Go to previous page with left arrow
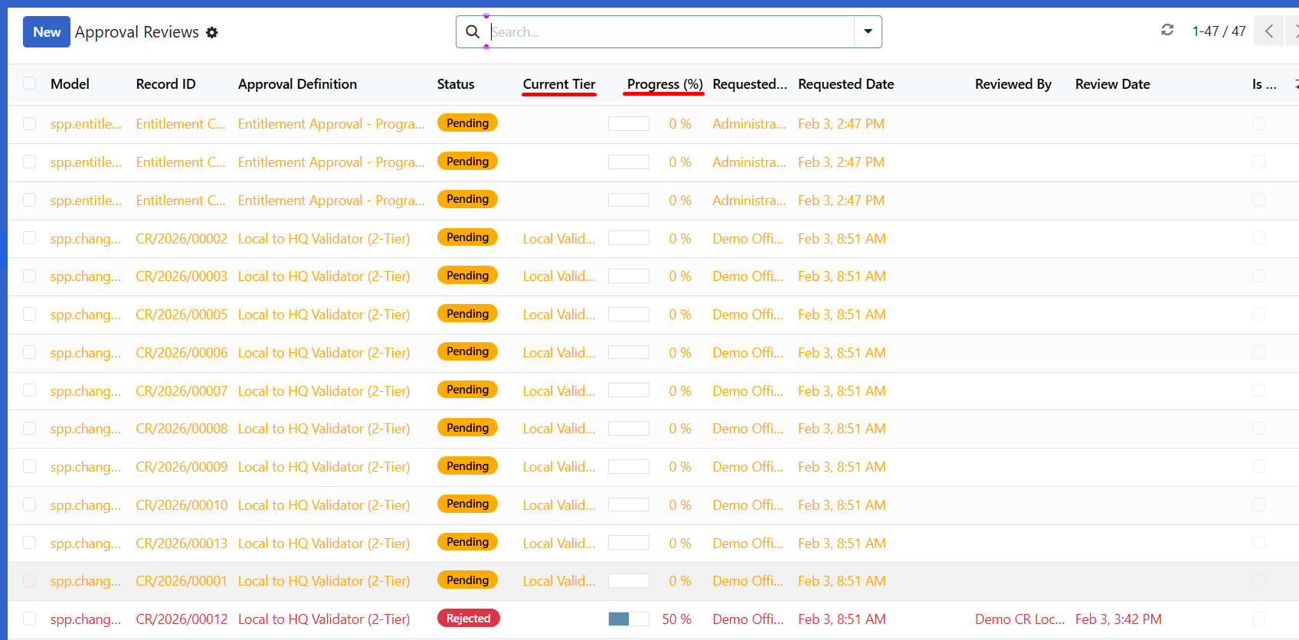This screenshot has height=640, width=1299. (1268, 31)
